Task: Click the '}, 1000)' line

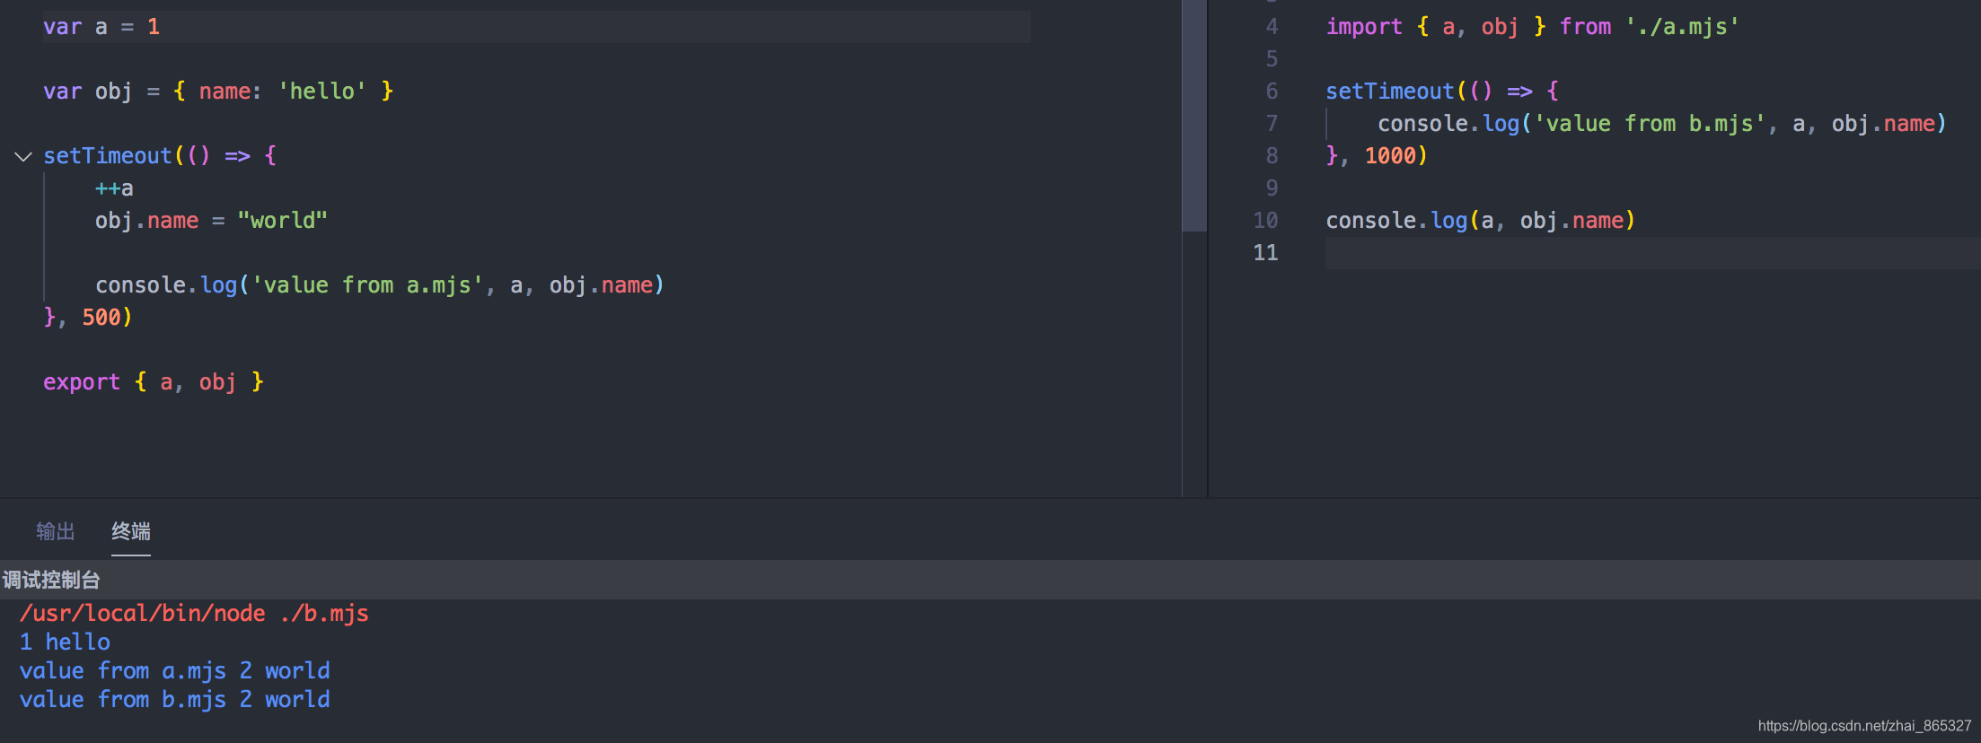Action: [1377, 156]
